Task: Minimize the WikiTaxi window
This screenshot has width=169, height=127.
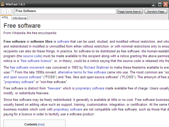Action: (x=153, y=5)
